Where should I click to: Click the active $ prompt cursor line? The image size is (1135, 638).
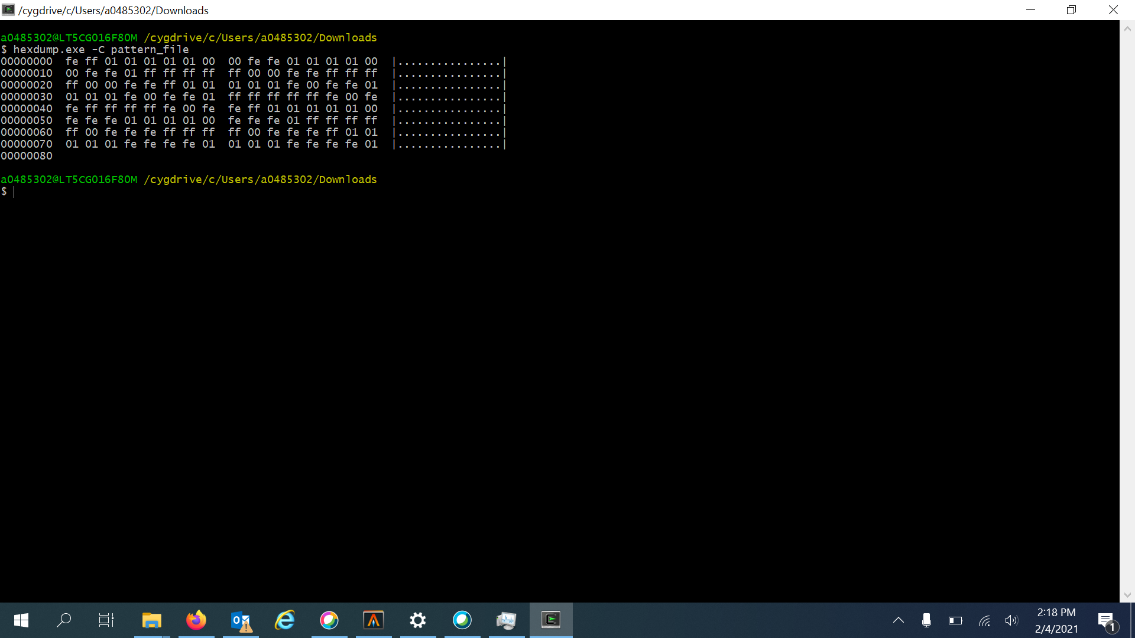click(8, 191)
